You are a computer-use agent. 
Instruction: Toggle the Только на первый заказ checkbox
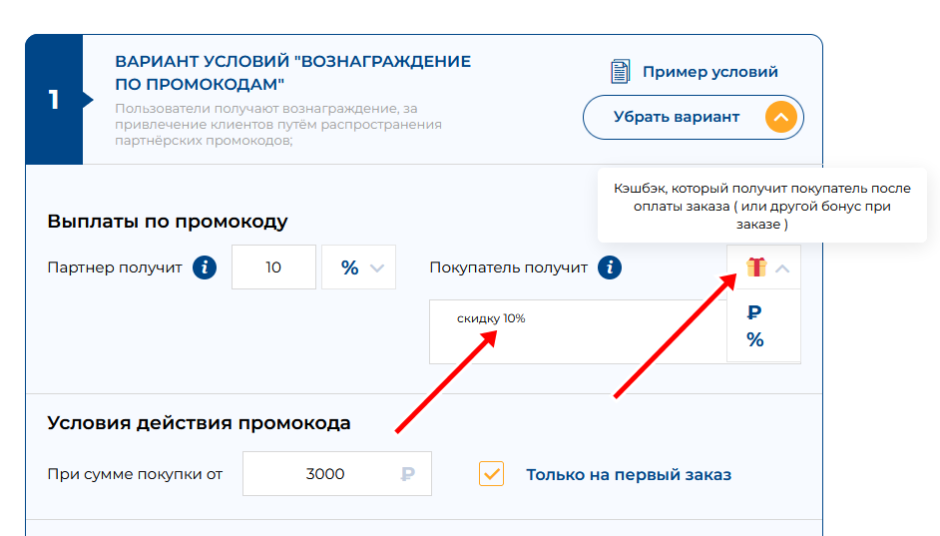[x=492, y=474]
